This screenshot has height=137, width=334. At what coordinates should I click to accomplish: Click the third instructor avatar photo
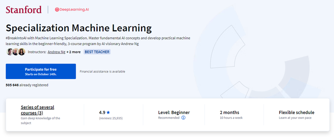tap(22, 52)
